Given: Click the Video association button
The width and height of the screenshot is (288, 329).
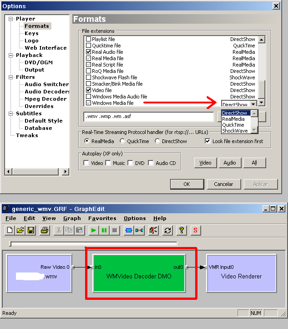Looking at the screenshot, I should click(205, 163).
